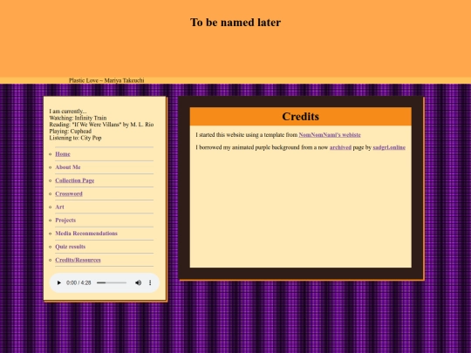Open Media Recommendations from the sidebar
The width and height of the screenshot is (471, 353).
(x=86, y=234)
